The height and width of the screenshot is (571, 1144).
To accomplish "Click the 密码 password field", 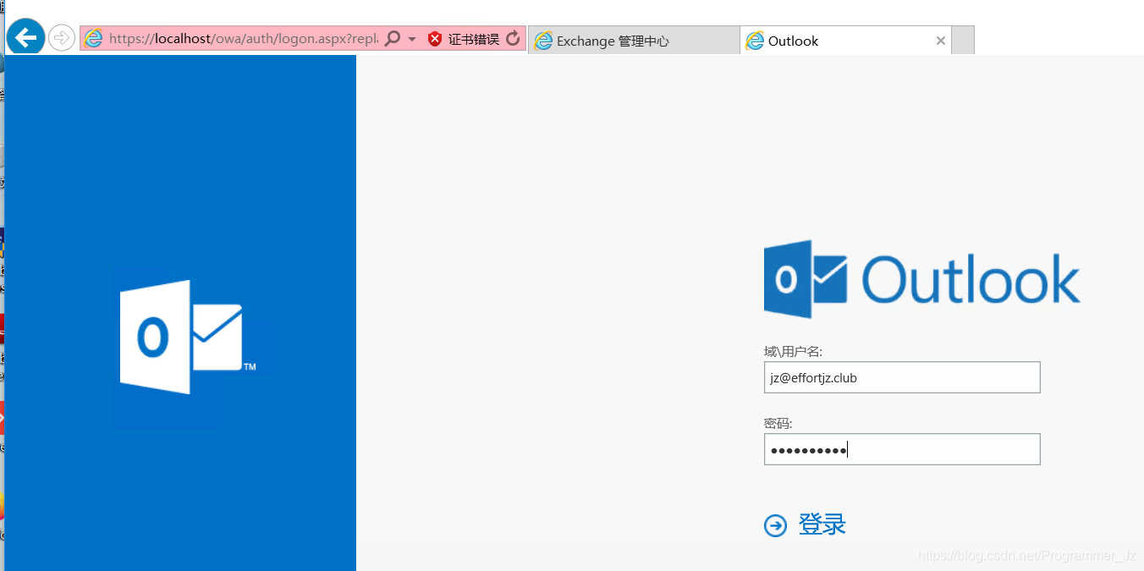I will point(902,449).
